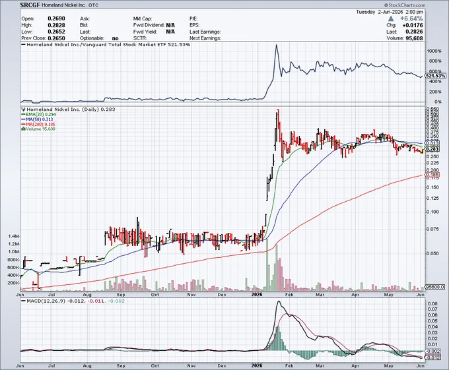This screenshot has height=370, width=449.
Task: Click the Homeland Nickel Inc. company name header
Action: point(63,5)
